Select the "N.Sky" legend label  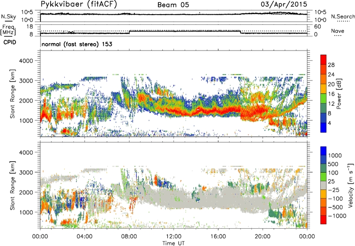8,16
